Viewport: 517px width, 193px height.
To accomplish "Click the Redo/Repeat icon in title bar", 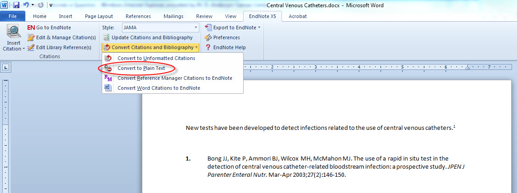I will pos(41,5).
